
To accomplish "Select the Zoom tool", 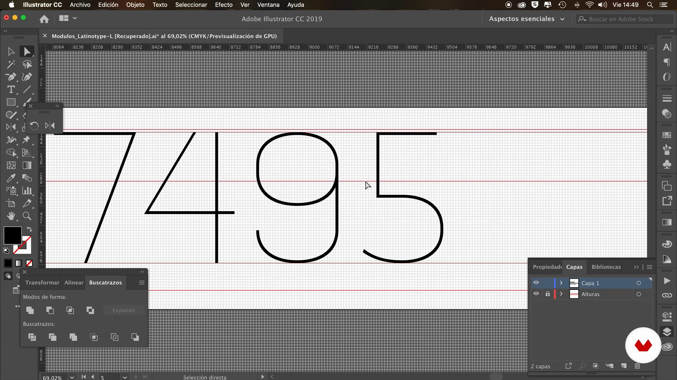I will [x=27, y=216].
